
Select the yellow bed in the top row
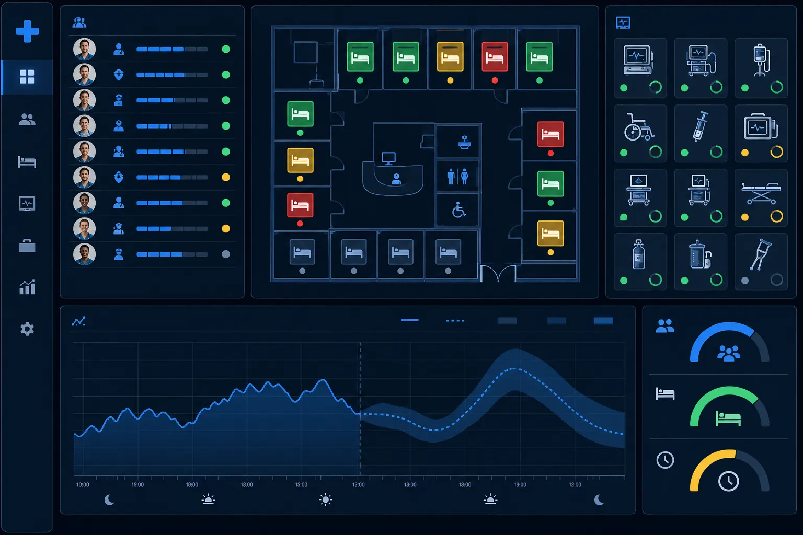point(450,56)
